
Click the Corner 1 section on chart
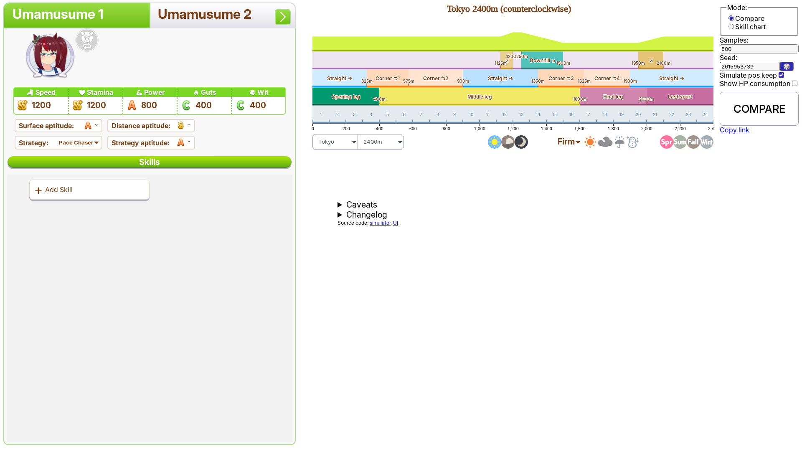coord(388,78)
